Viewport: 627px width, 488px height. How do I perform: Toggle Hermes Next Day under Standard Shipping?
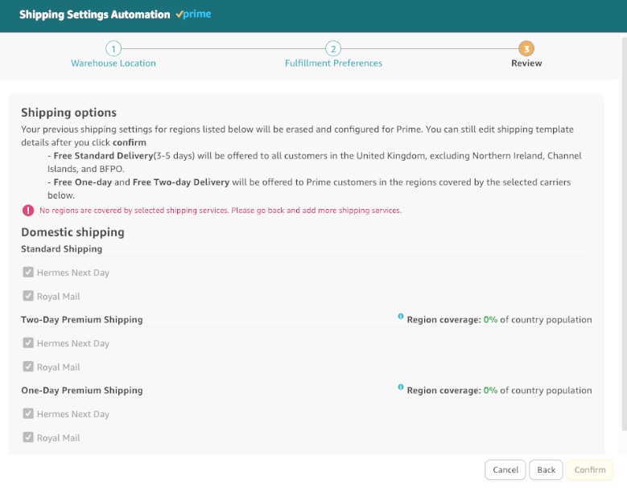(28, 273)
